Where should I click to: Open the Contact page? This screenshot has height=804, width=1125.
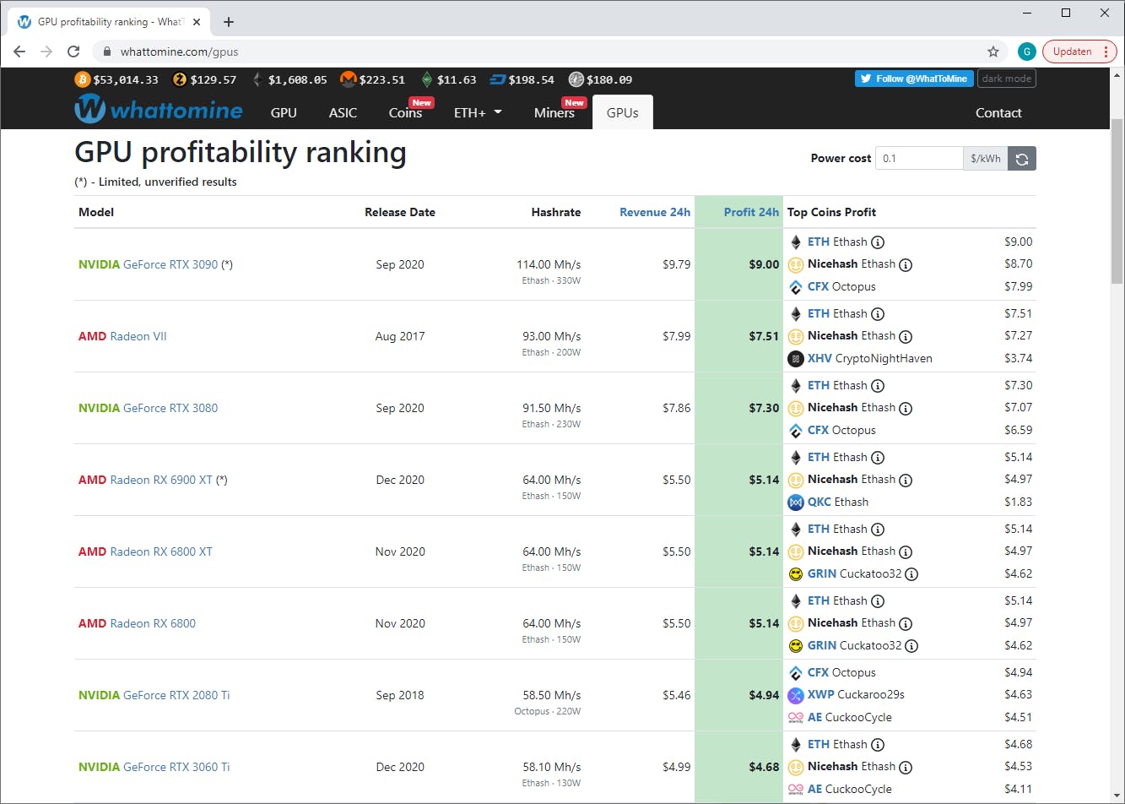coord(998,112)
